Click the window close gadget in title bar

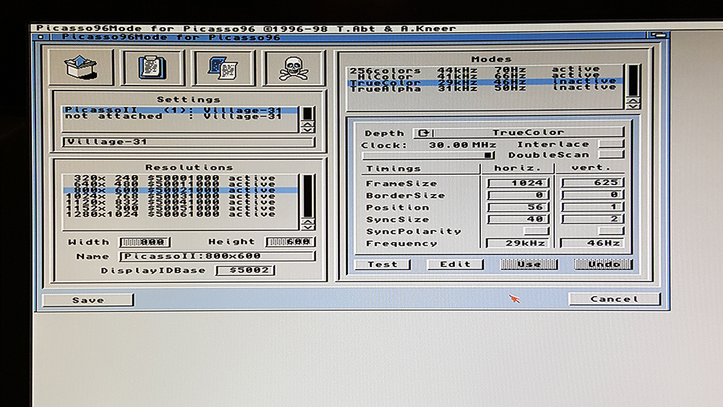coord(40,37)
